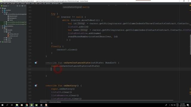This screenshot has width=191, height=107.
Task: Open the Navigate menu
Action: point(13,3)
